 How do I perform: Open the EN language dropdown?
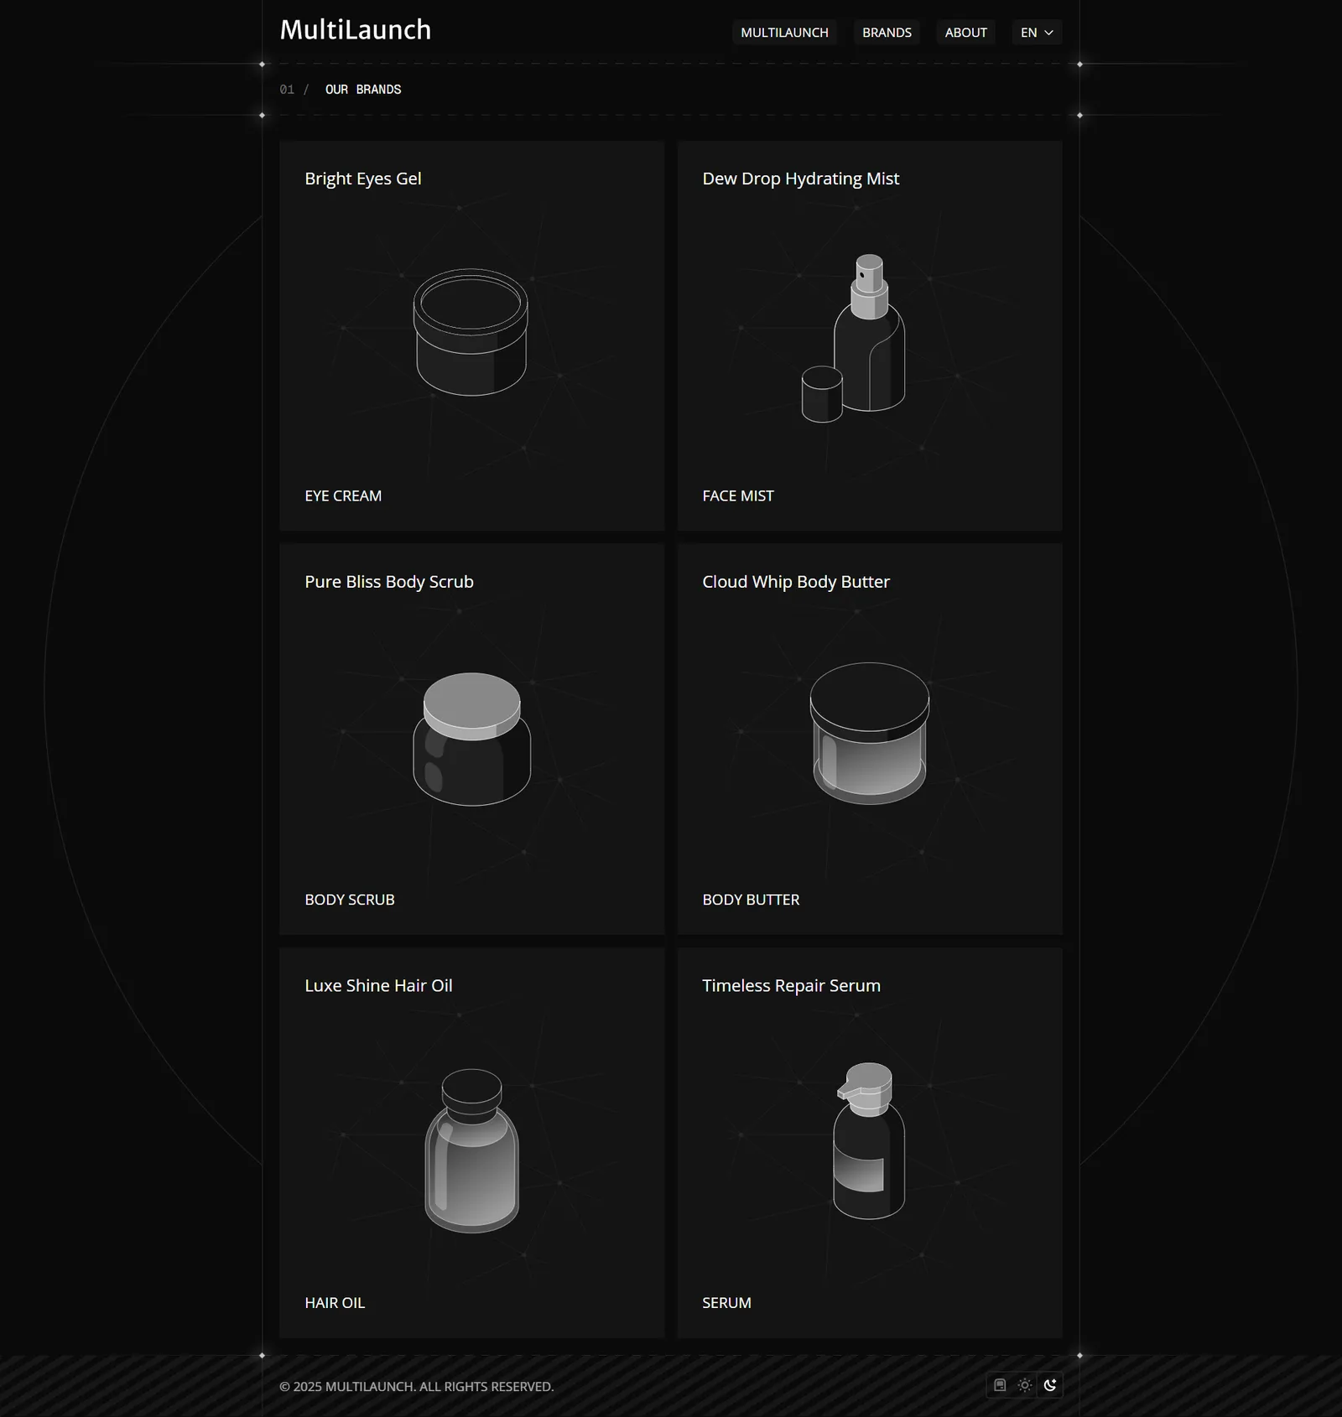[1037, 33]
